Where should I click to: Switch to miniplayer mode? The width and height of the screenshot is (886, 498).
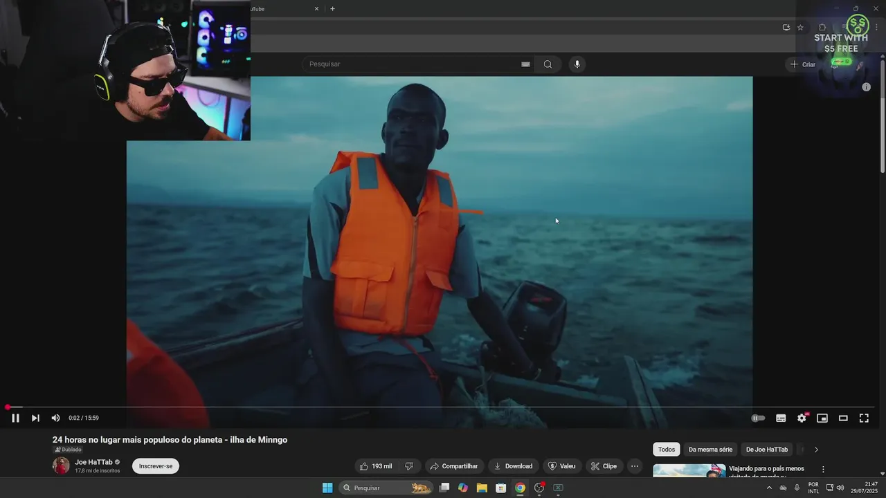[x=822, y=418]
